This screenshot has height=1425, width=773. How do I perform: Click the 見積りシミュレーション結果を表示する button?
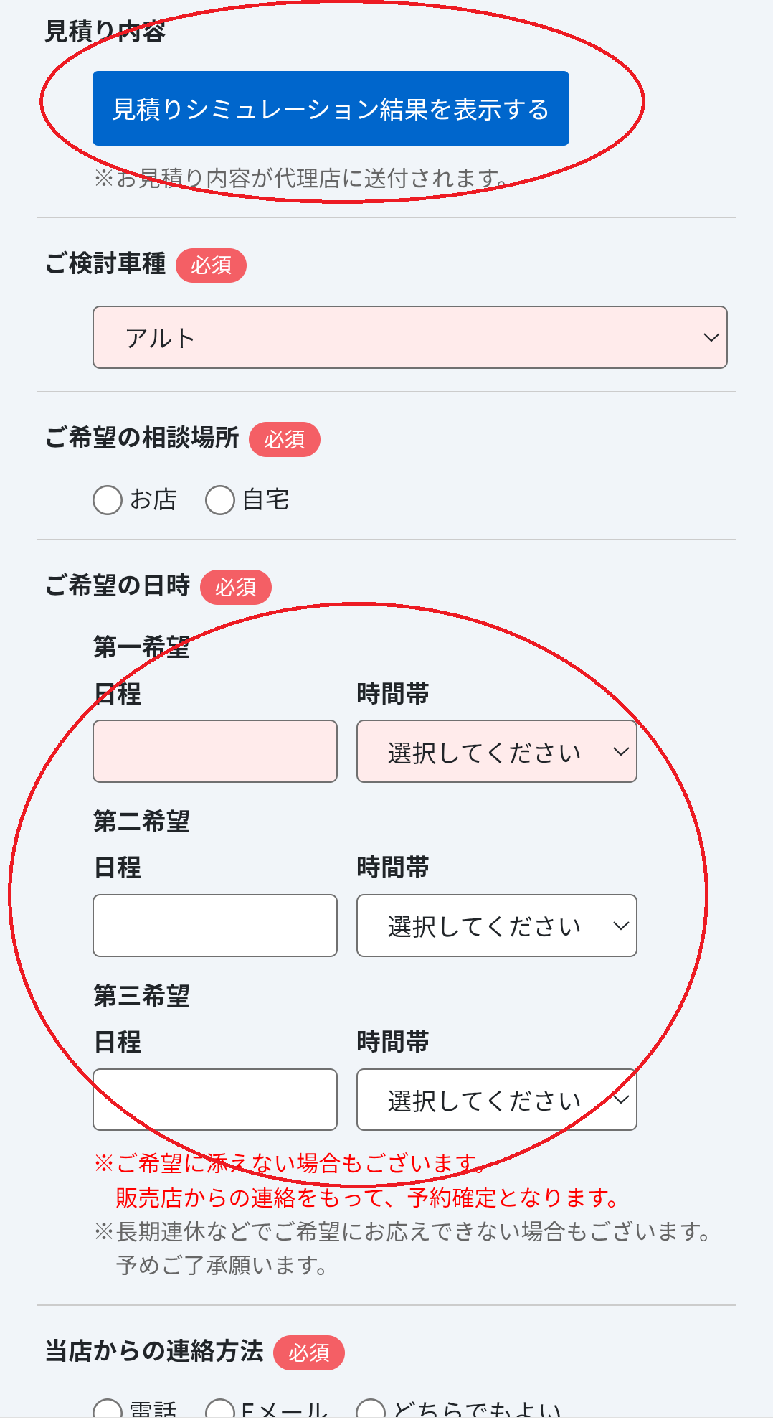pos(331,108)
